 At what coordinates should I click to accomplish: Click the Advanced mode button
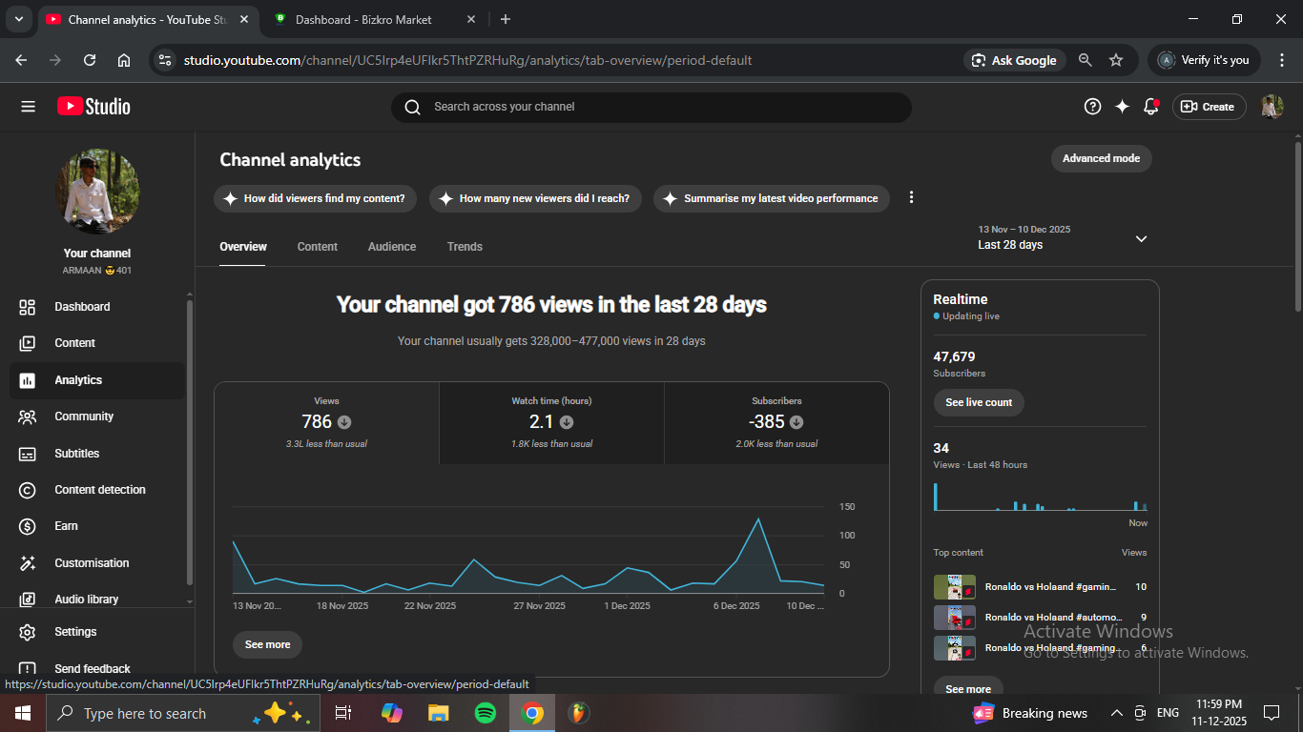1101,158
